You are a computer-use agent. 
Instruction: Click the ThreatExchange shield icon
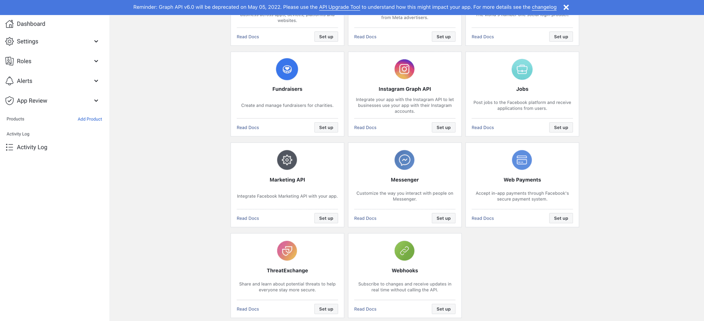287,251
